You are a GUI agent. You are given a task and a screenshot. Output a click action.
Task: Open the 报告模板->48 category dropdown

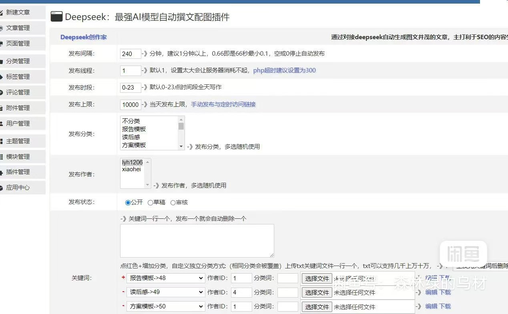point(166,278)
